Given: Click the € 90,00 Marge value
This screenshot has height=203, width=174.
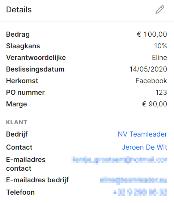Looking at the screenshot, I should (x=154, y=104).
